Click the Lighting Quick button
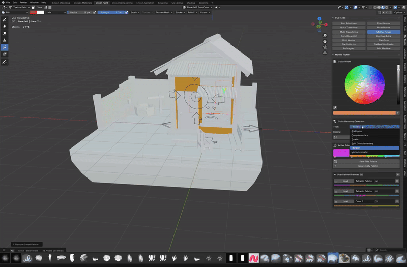407x267 pixels. click(384, 36)
